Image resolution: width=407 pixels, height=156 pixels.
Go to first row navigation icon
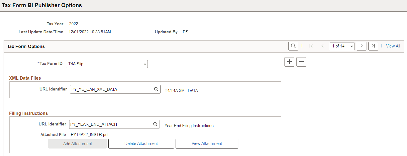pyautogui.click(x=311, y=46)
